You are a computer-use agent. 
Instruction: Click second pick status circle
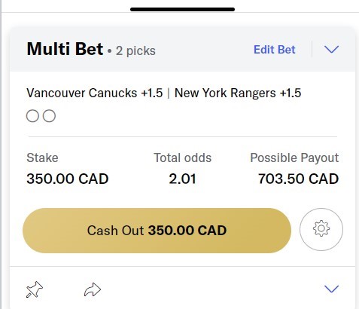tap(49, 116)
